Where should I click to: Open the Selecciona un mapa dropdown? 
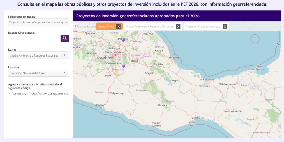(x=38, y=22)
